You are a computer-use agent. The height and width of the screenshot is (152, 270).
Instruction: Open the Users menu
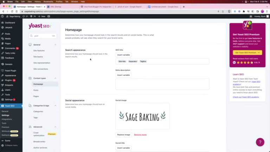click(x=8, y=90)
